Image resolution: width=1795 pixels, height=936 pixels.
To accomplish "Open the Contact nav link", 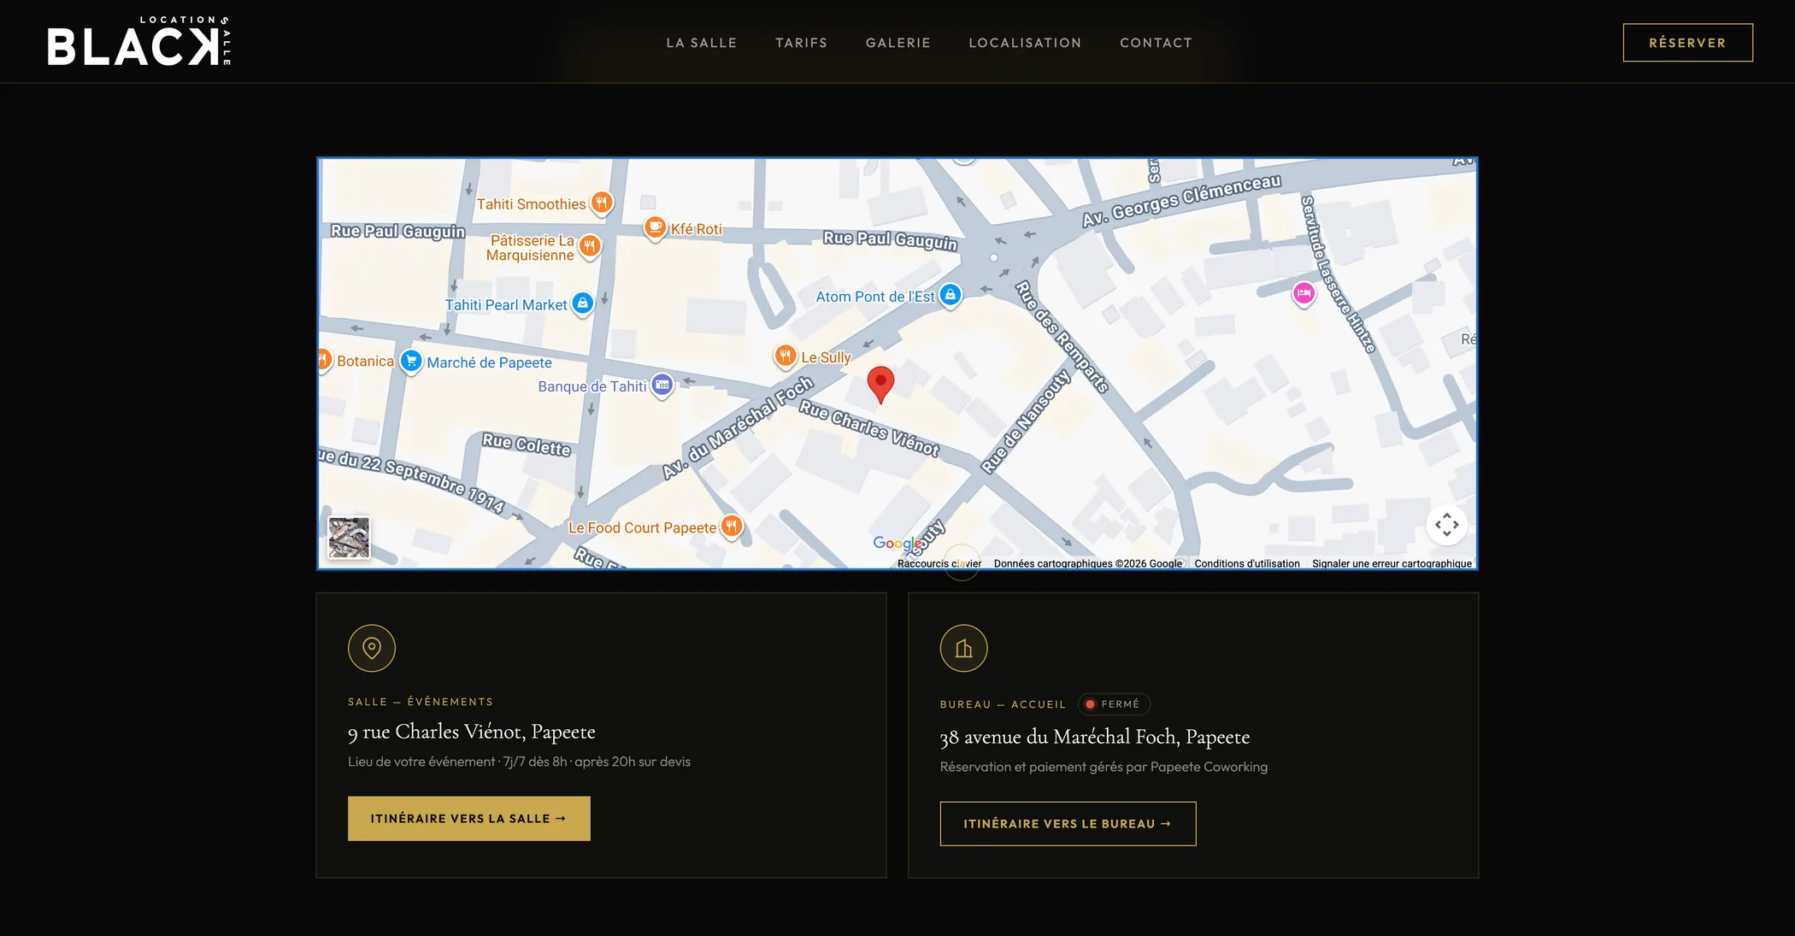I will tap(1156, 43).
